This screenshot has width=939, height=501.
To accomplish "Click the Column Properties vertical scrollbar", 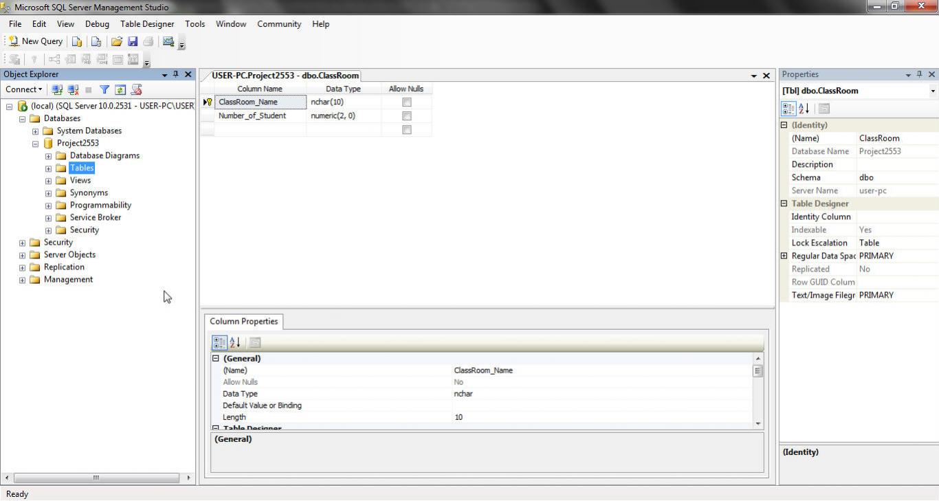I will point(758,391).
